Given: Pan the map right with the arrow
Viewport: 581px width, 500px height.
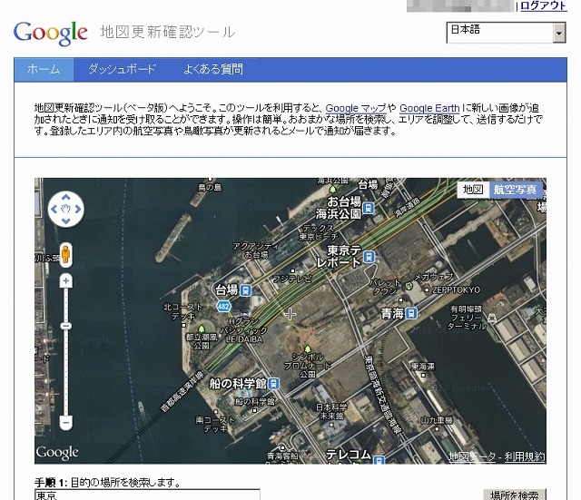Looking at the screenshot, I should click(78, 210).
